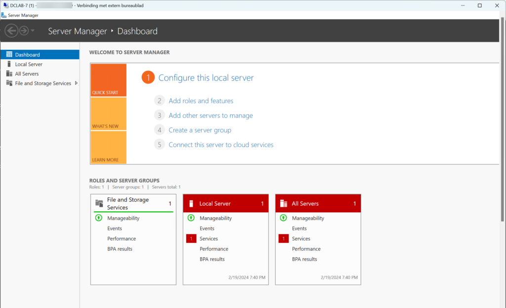506x308 pixels.
Task: Click the Server Manager breadcrumb text
Action: click(77, 31)
